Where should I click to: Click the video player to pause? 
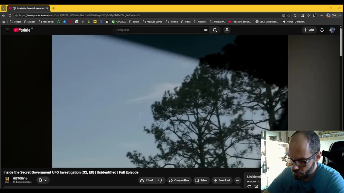pyautogui.click(x=170, y=101)
